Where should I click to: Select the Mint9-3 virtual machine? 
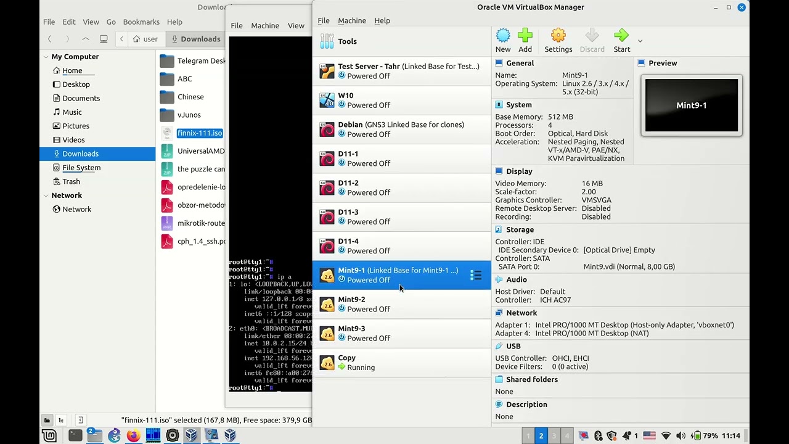tap(402, 333)
